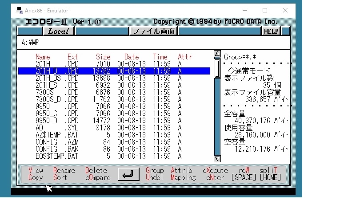Select the spliT [HOME] command
Image resolution: width=364 pixels, height=204 pixels.
click(271, 174)
